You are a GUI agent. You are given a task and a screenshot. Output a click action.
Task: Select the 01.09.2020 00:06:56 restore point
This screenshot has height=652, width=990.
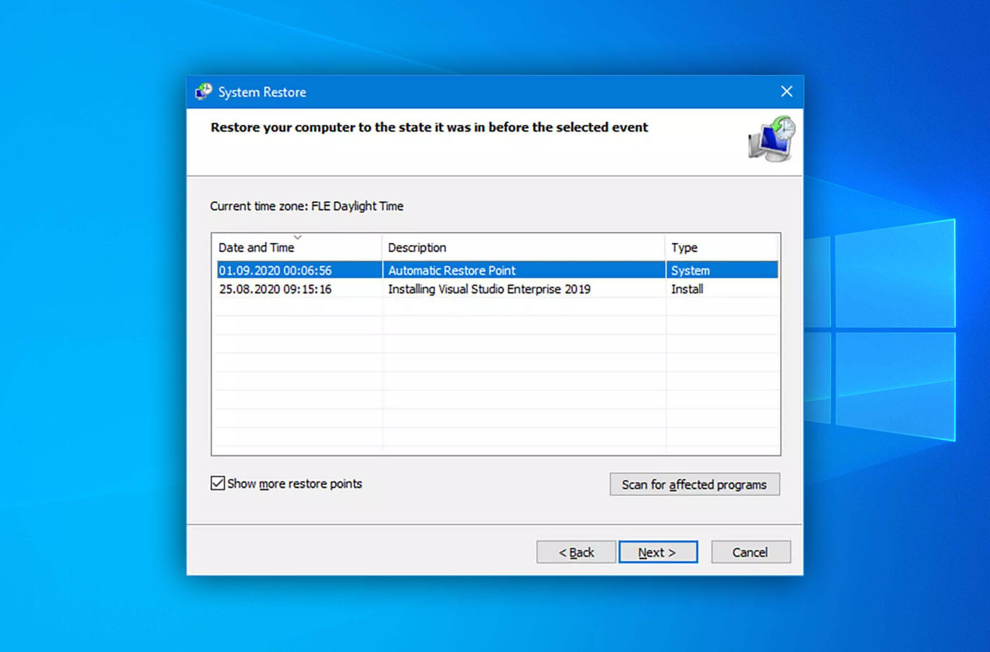click(497, 270)
